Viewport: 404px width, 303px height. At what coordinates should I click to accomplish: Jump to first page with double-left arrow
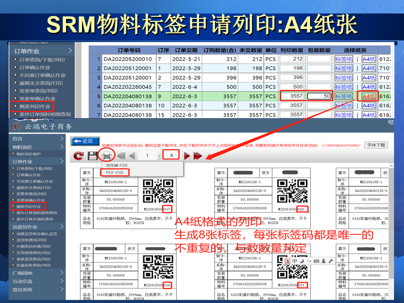[121, 156]
